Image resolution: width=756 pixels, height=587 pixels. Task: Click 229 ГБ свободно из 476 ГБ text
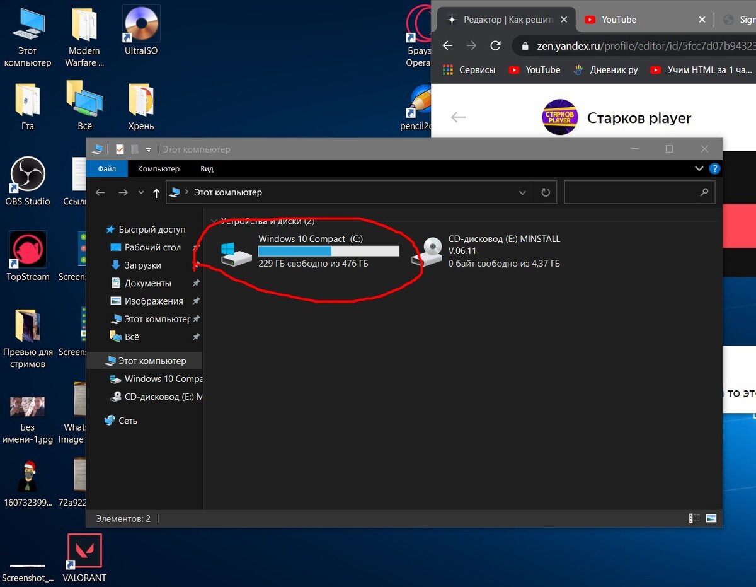[313, 264]
